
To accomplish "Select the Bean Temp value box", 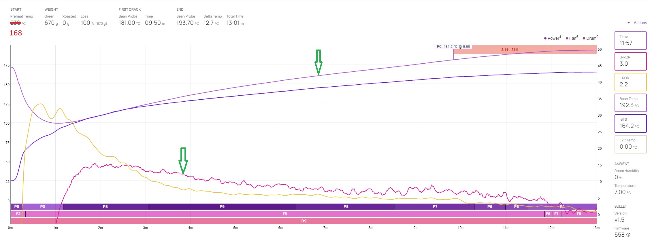I will pos(630,103).
